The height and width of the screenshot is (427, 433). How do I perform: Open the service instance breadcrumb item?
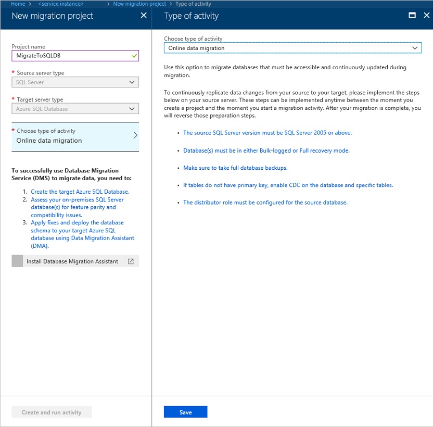click(60, 4)
